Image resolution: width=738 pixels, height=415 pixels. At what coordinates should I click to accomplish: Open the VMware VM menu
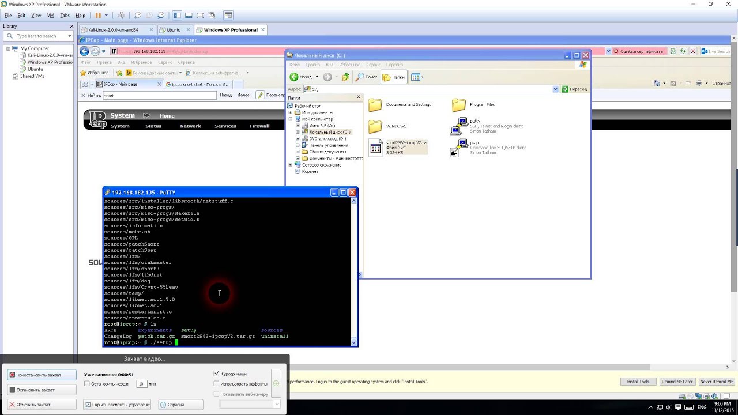(51, 16)
